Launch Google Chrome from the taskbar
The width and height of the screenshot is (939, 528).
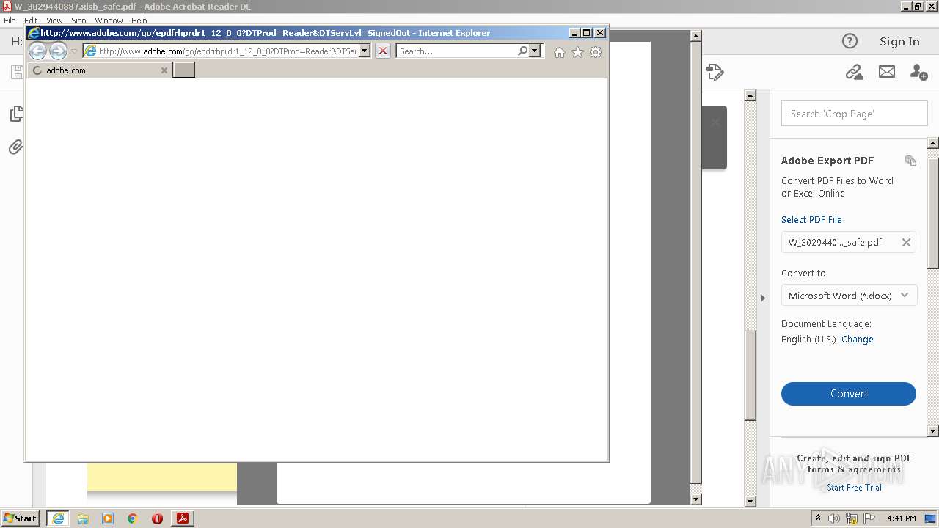click(133, 518)
